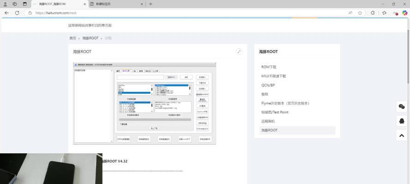This screenshot has height=184, width=410.
Task: Expand the article with the fullscreen icon
Action: 239,52
